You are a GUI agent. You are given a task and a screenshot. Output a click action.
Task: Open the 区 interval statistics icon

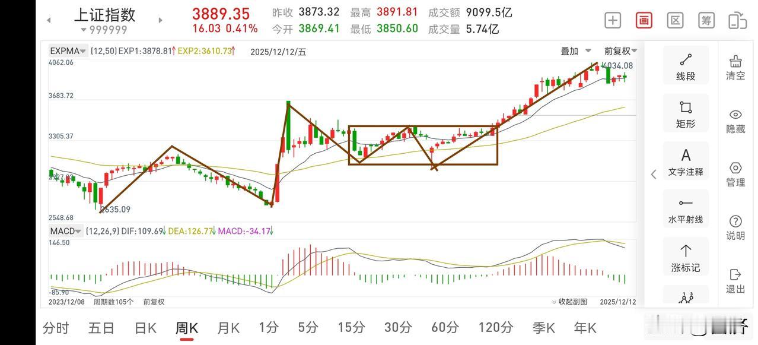pyautogui.click(x=675, y=20)
